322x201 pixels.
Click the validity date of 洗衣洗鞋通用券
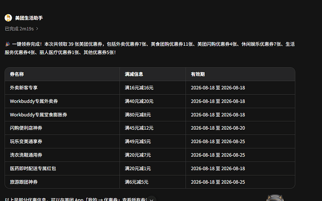click(218, 155)
